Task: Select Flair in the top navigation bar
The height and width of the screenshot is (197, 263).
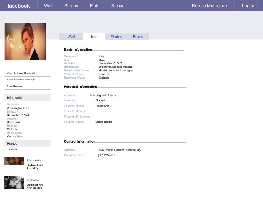Action: click(94, 6)
